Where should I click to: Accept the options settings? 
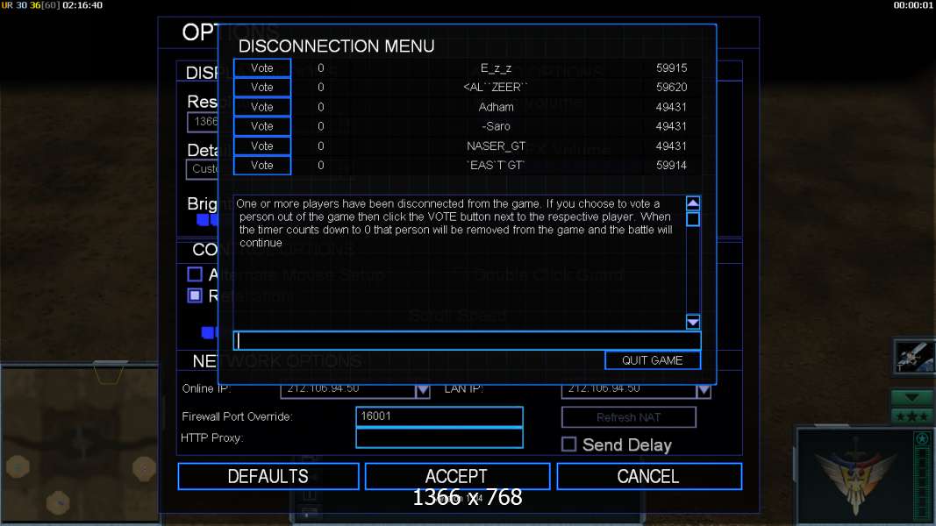(x=457, y=477)
